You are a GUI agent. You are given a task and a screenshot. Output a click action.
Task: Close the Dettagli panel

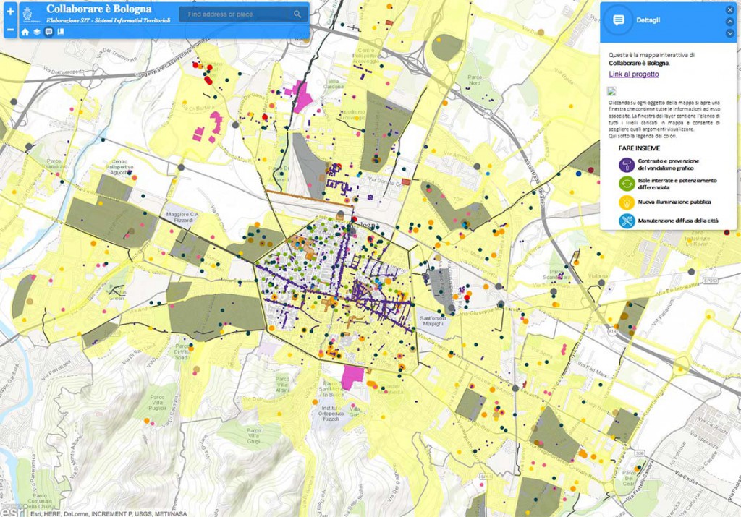click(x=729, y=10)
